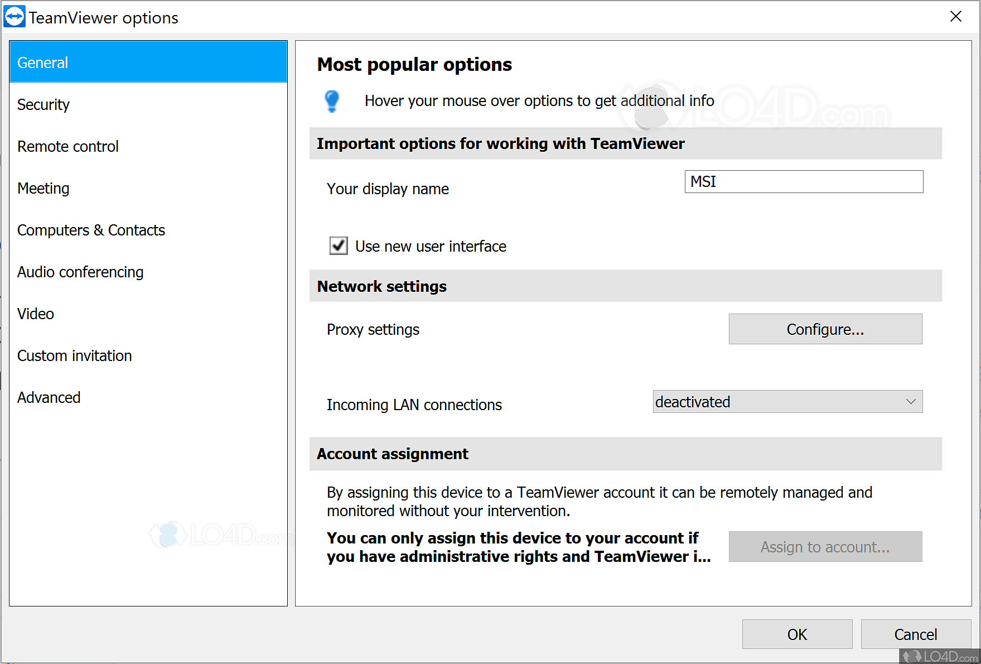This screenshot has height=664, width=981.
Task: Confirm settings with OK
Action: click(796, 634)
